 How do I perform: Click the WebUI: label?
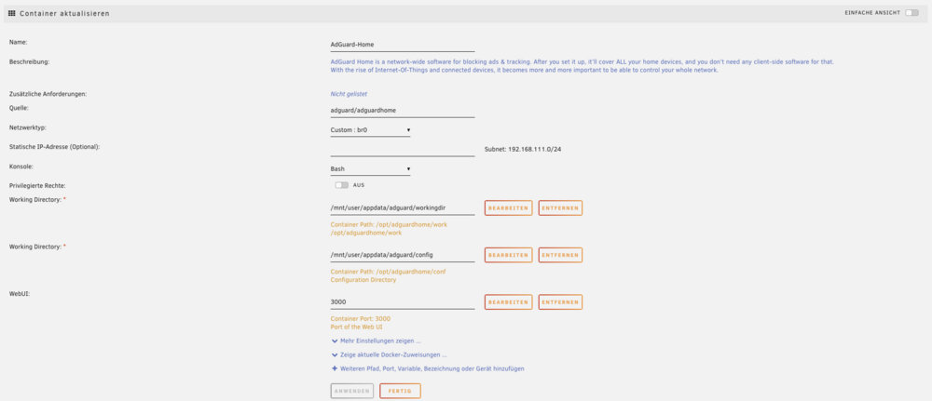pos(20,293)
